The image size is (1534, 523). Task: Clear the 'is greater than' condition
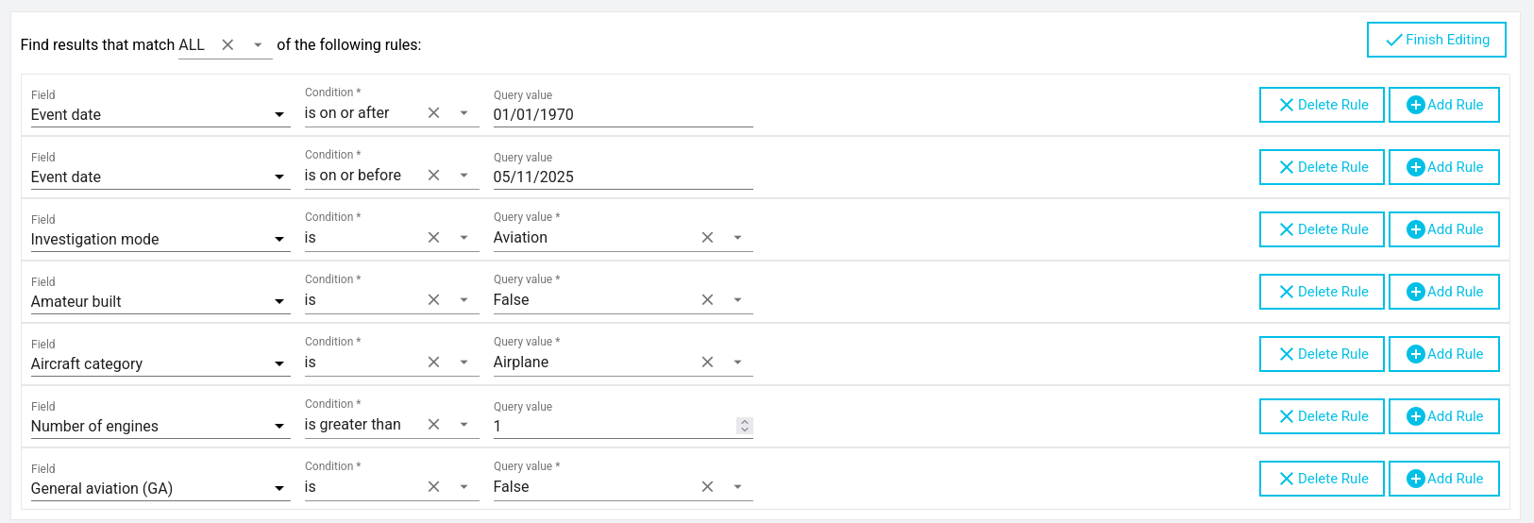(433, 425)
